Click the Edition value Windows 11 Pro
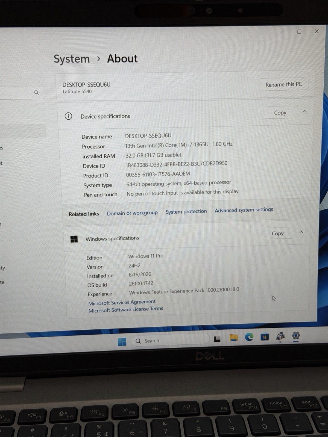This screenshot has width=328, height=437. pos(146,256)
